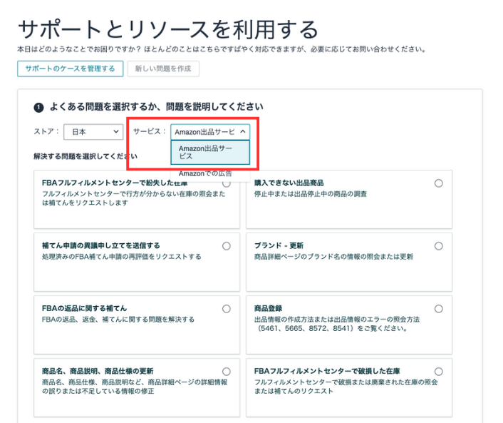503x423 pixels.
Task: Select the FBAフルフィルメントセンターで破損した在庫 radio button
Action: (438, 372)
